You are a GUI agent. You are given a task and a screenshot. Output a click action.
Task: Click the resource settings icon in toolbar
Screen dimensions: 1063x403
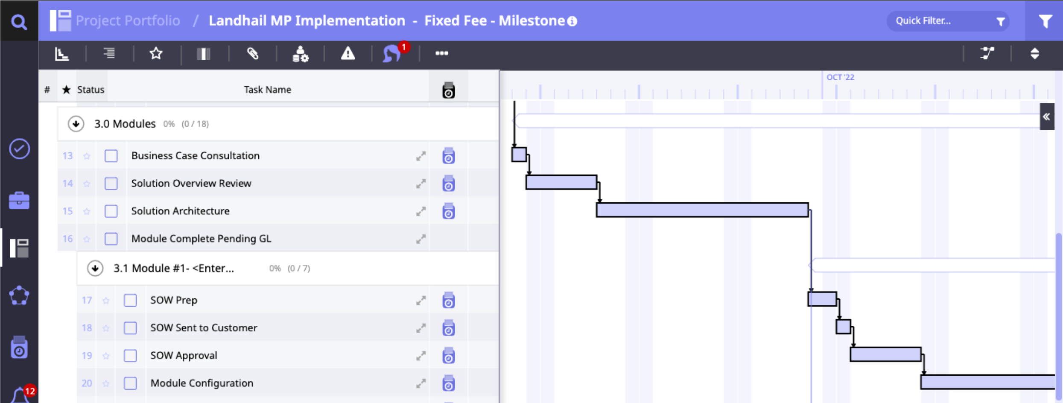point(300,54)
